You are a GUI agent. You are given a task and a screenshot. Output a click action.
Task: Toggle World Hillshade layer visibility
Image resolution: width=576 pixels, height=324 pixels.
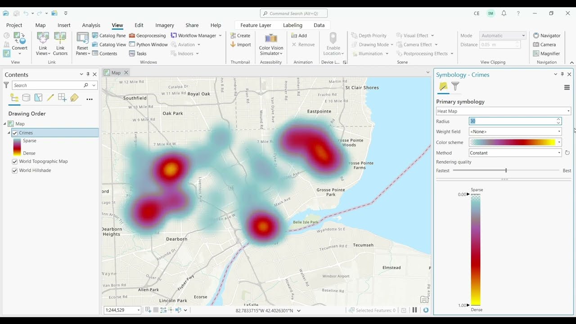click(15, 171)
